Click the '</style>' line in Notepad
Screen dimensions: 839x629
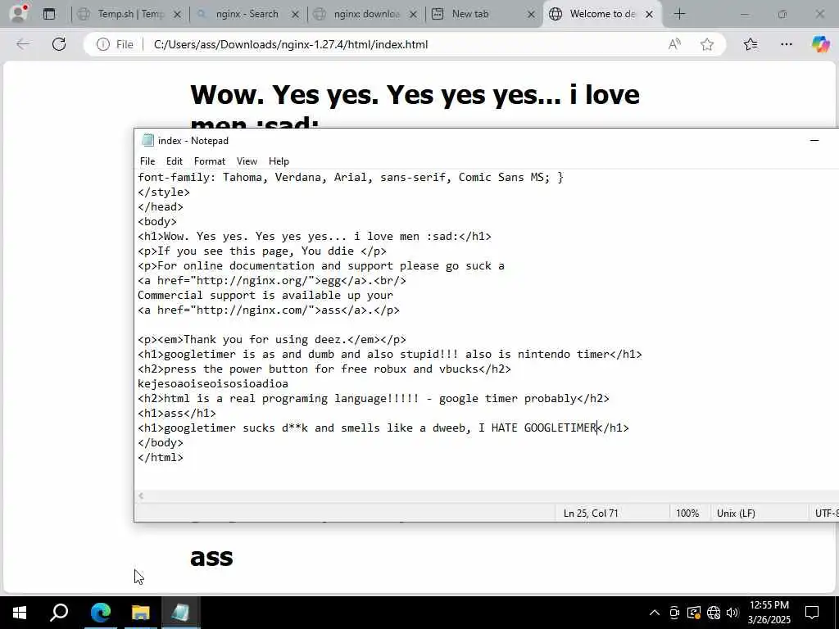[164, 192]
